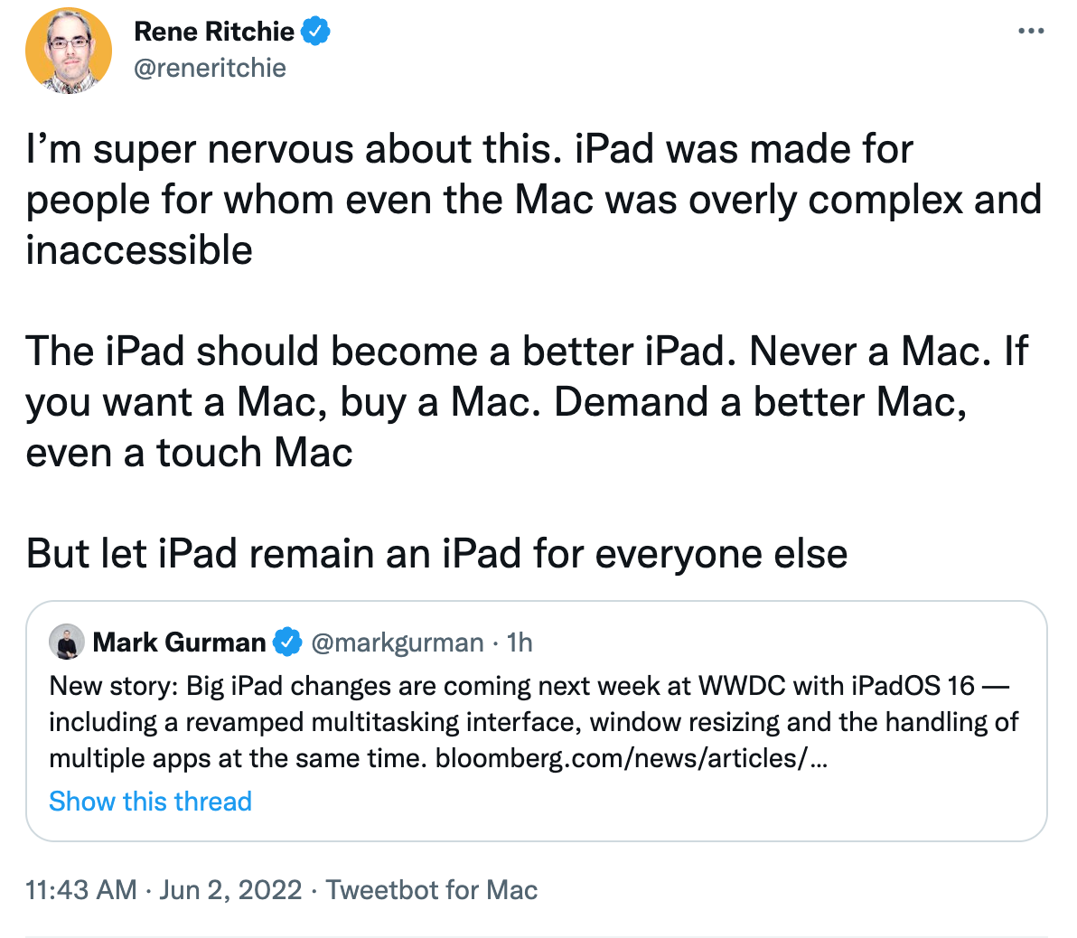
Task: Click the Rene Ritchie display name
Action: [213, 30]
